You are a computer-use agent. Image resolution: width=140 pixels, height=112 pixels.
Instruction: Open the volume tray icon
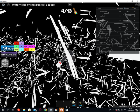122,110
